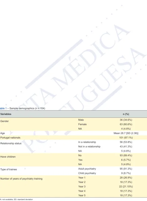Select 18 (17.3%) in the Year 5 row
The width and height of the screenshot is (147, 201).
coord(126,195)
